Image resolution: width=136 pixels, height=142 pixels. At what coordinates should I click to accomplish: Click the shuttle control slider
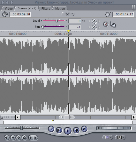[22, 128]
